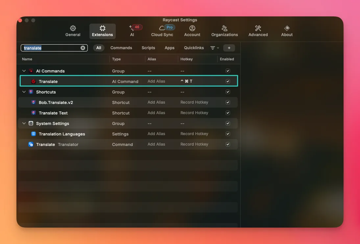Record hotkey for Translate Text
This screenshot has height=244, width=360.
tap(194, 113)
